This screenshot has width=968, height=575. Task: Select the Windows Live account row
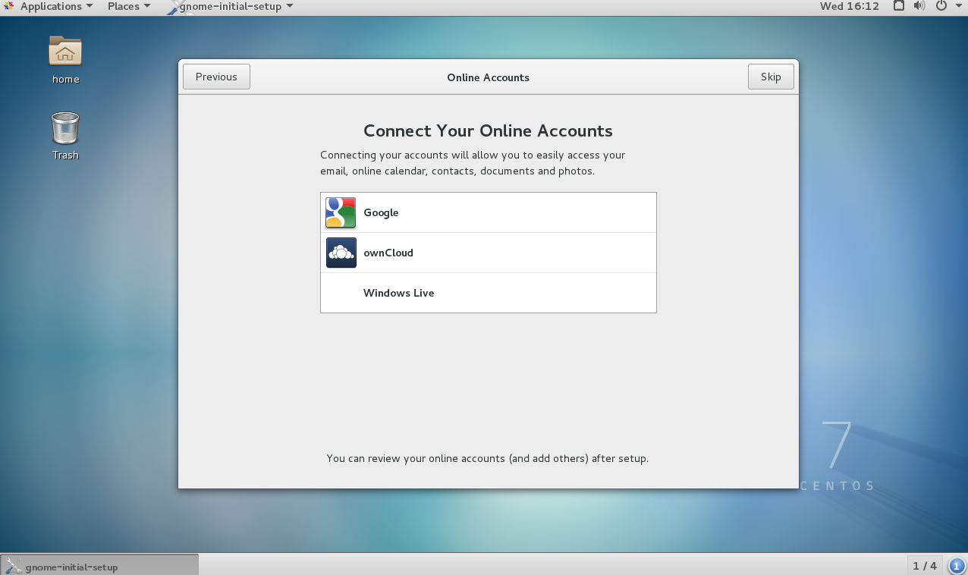point(489,293)
